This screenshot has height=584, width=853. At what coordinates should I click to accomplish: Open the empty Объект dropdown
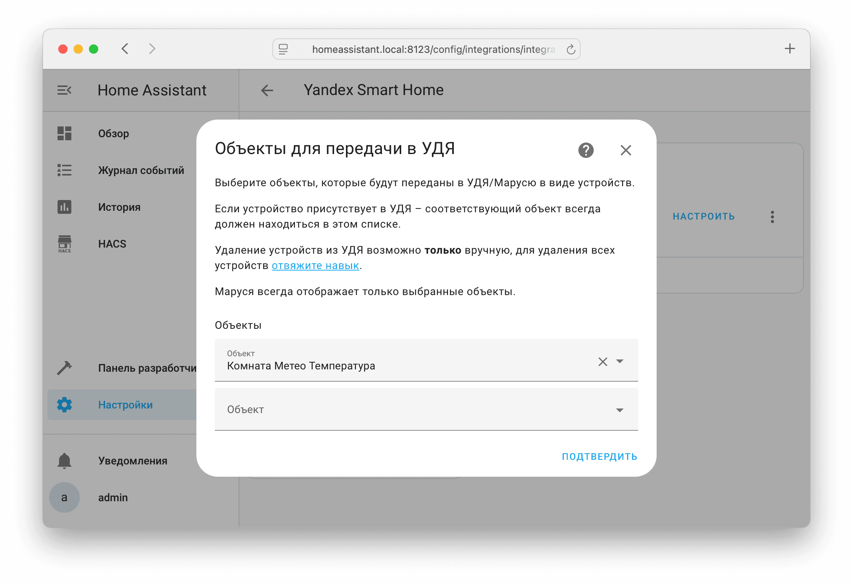pos(426,410)
